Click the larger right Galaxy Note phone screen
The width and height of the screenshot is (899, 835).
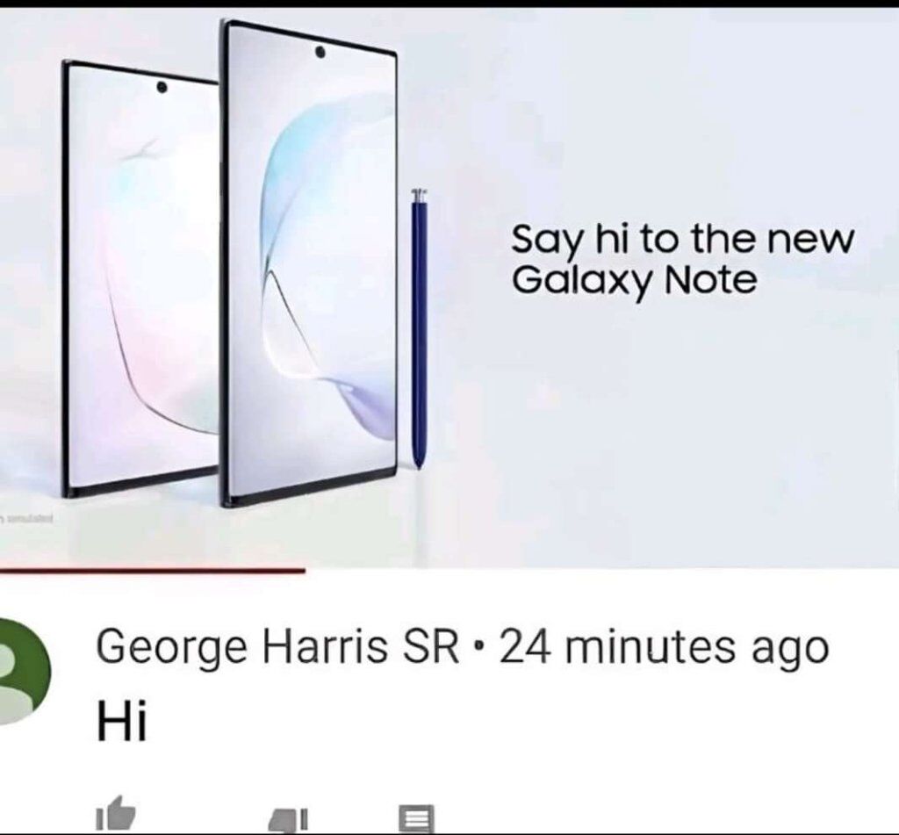(310, 262)
